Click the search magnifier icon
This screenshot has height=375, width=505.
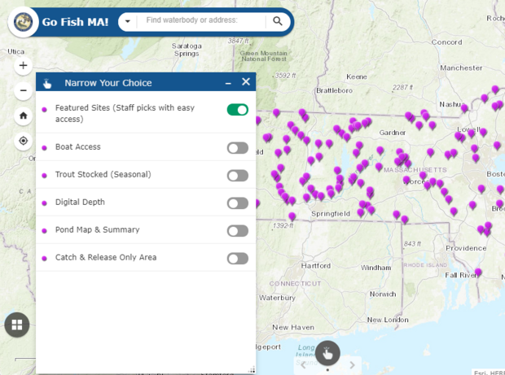tap(278, 21)
